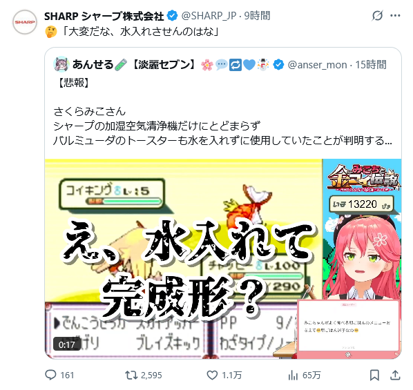Open the quoted @anser_mon handle
413x390 pixels.
(x=317, y=65)
